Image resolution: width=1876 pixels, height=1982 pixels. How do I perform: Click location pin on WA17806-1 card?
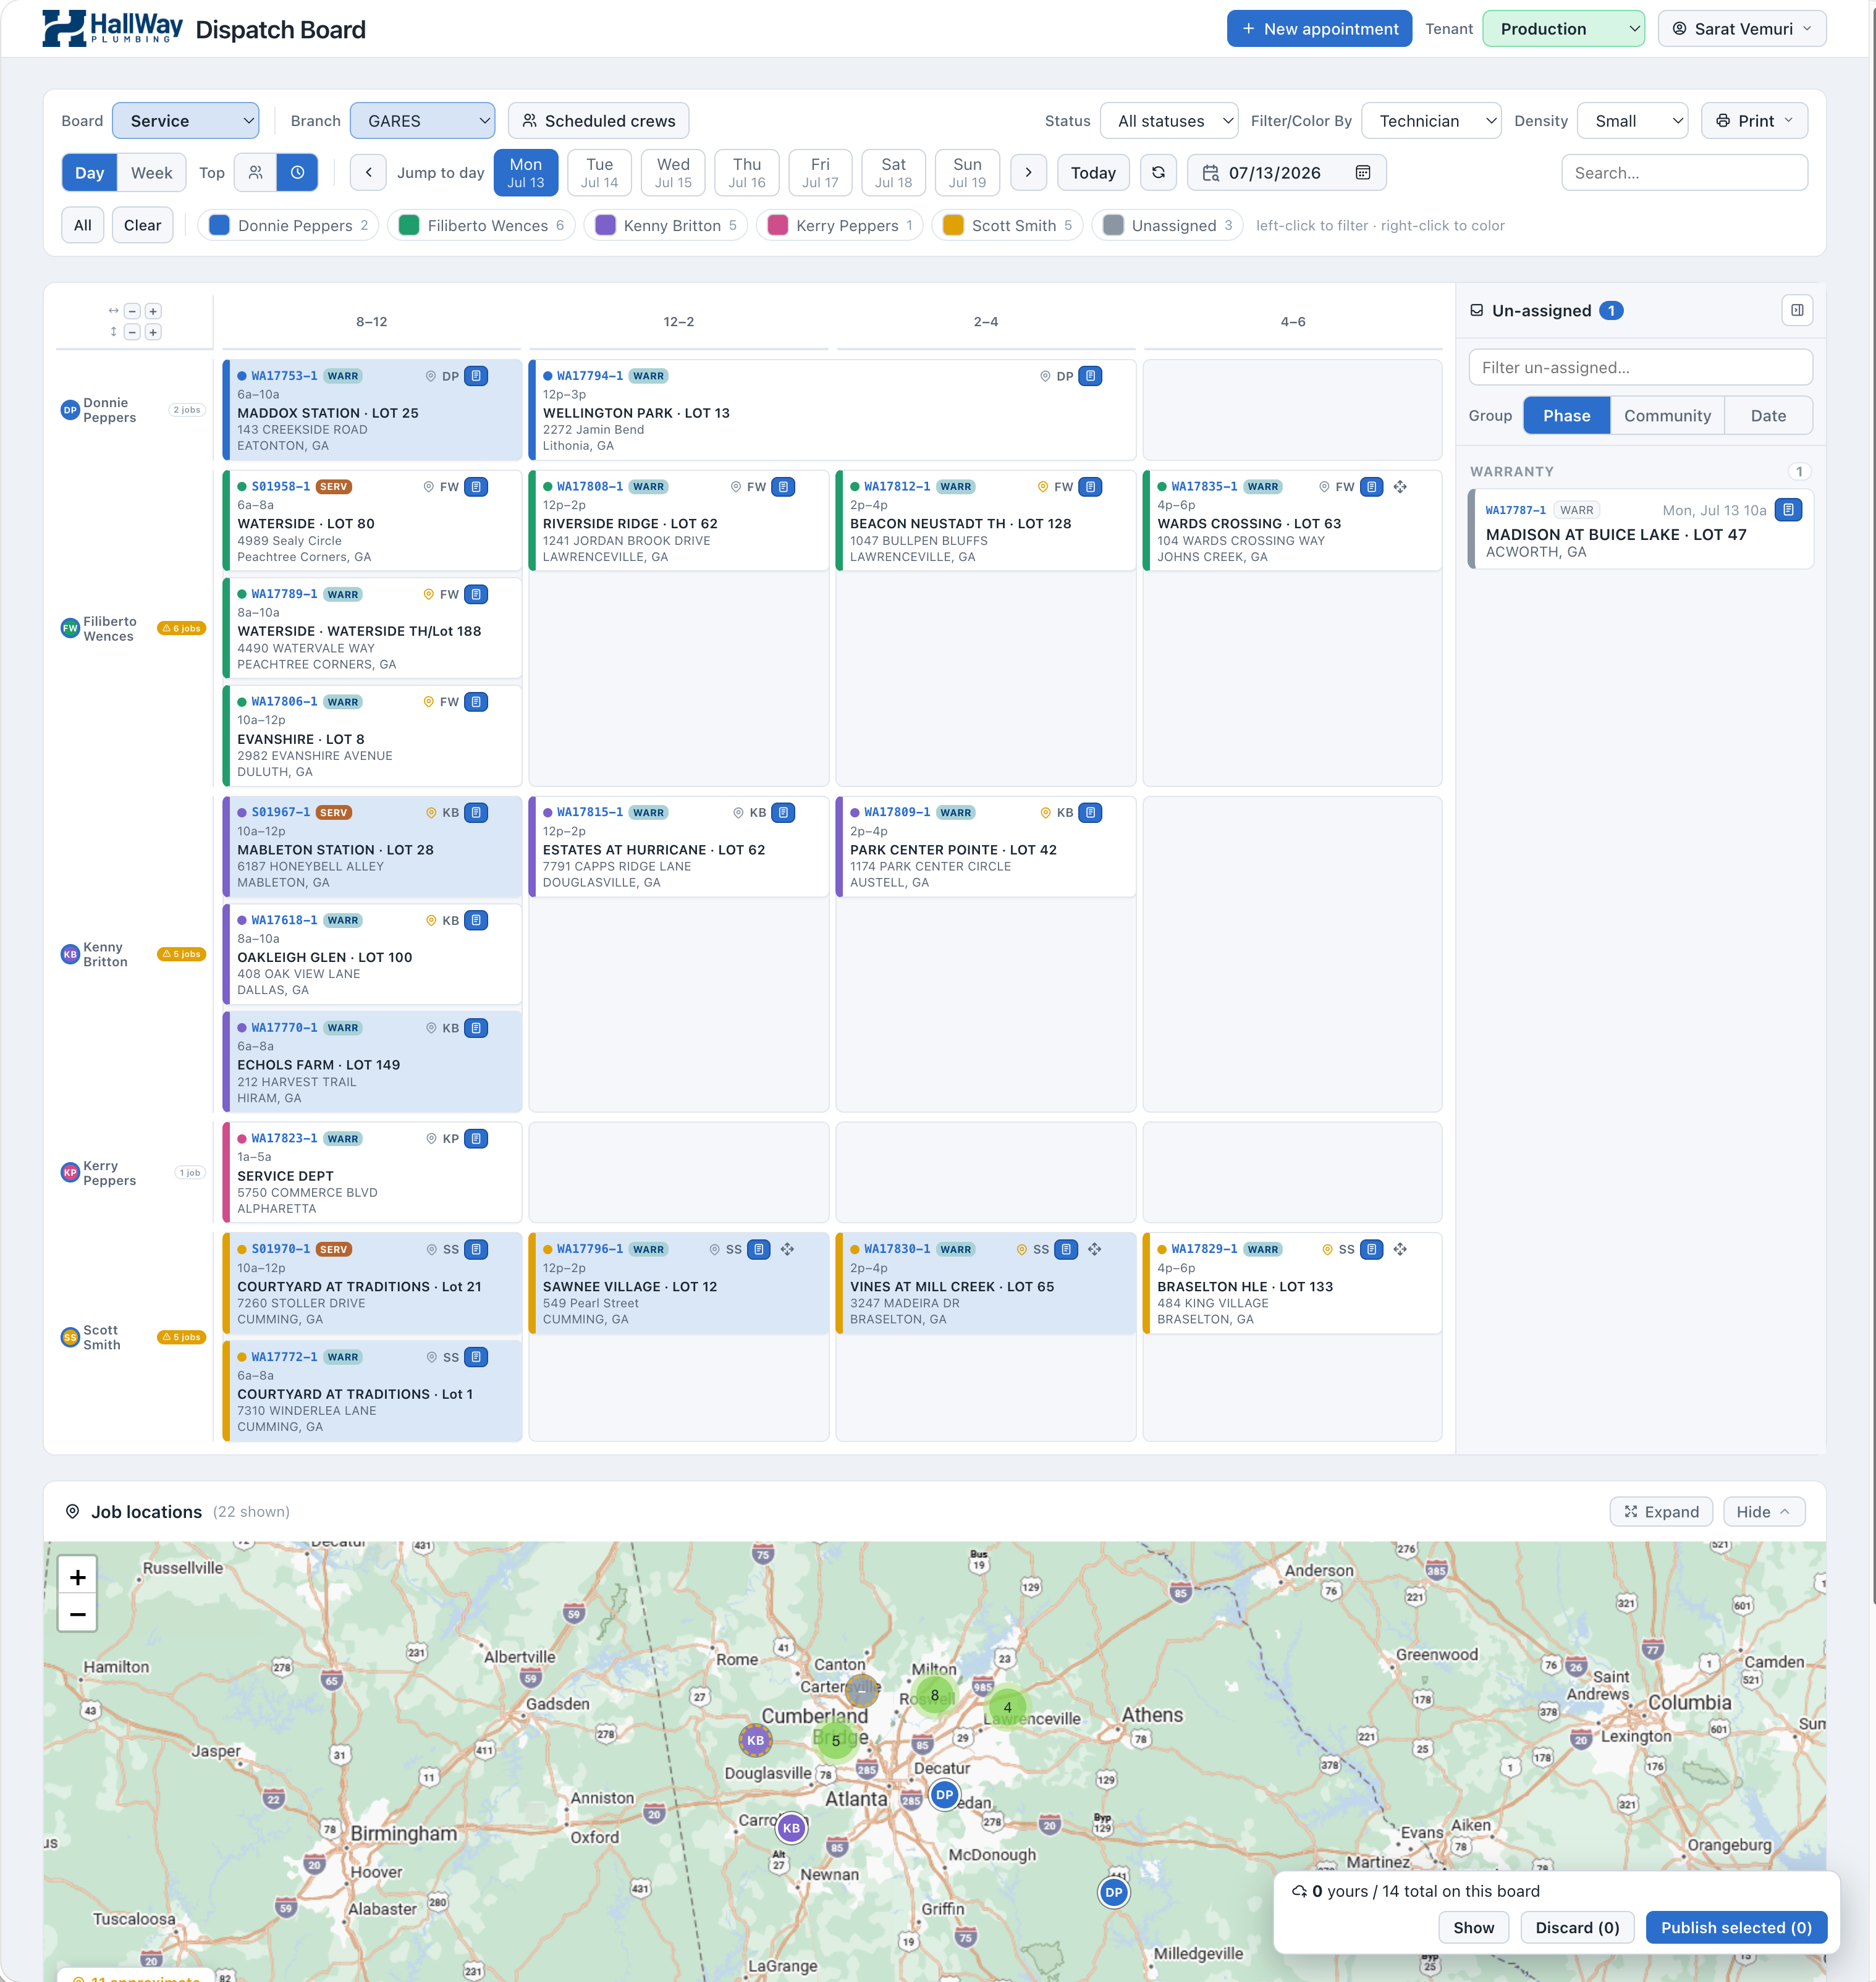click(x=429, y=702)
